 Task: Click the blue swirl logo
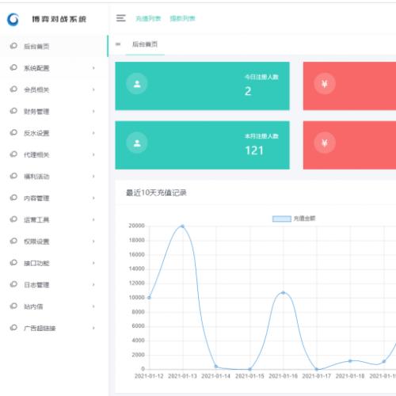[13, 19]
